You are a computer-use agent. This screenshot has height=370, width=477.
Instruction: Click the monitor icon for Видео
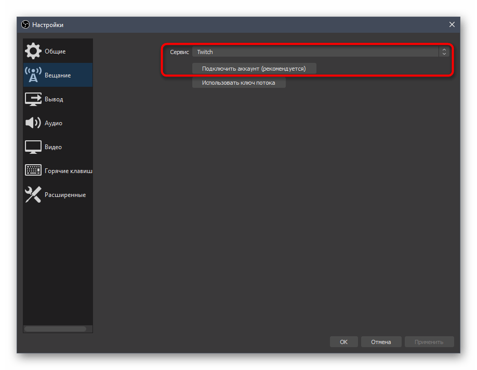(33, 147)
